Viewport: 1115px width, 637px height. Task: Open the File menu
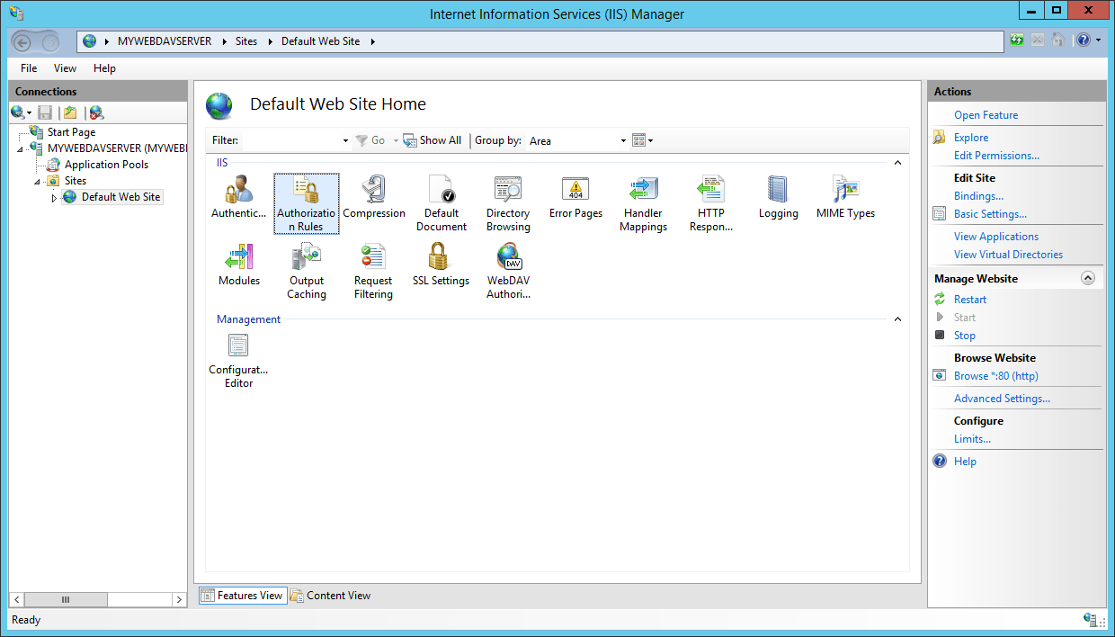tap(29, 68)
